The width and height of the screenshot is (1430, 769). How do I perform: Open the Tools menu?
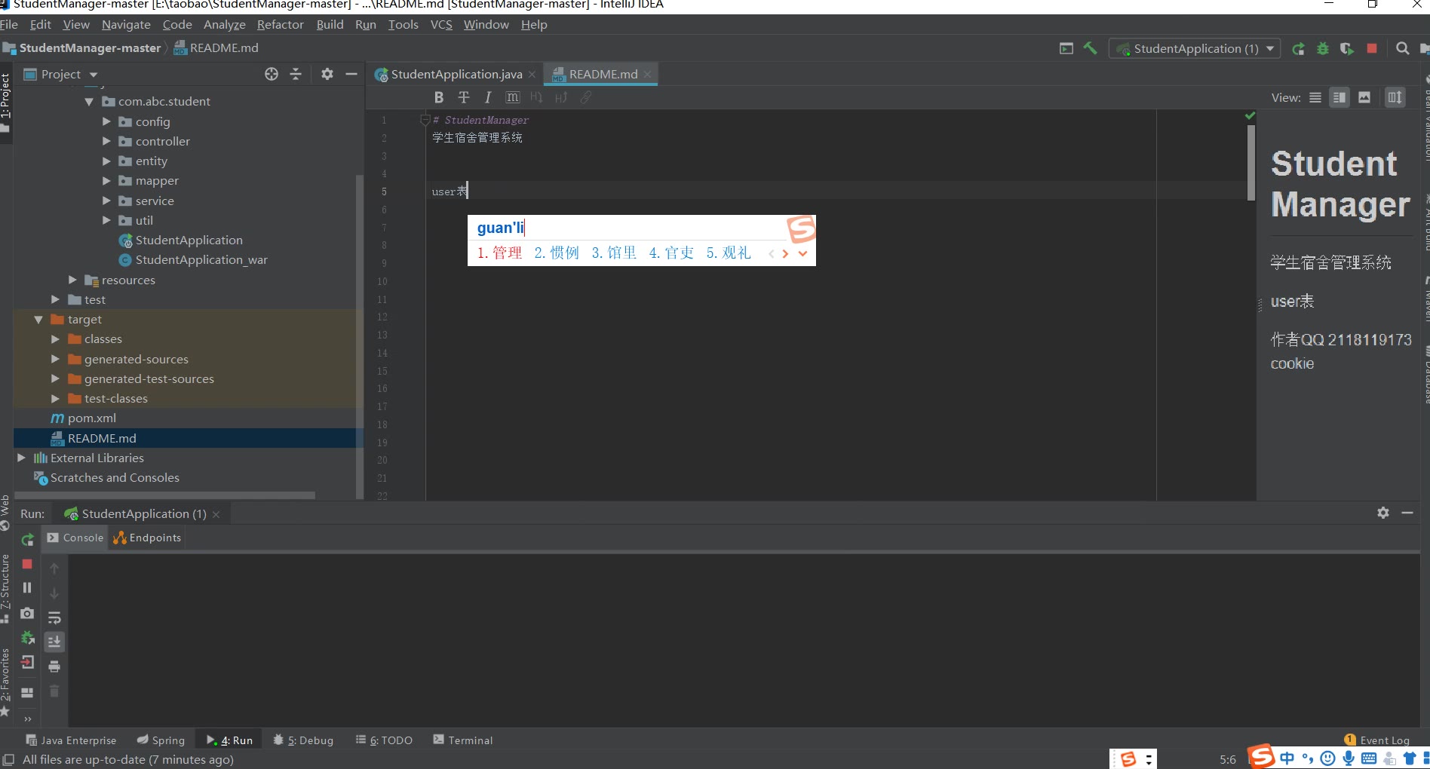point(403,25)
